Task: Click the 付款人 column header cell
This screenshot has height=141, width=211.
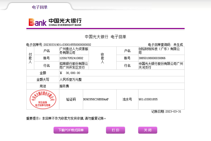Action: click(x=30, y=58)
